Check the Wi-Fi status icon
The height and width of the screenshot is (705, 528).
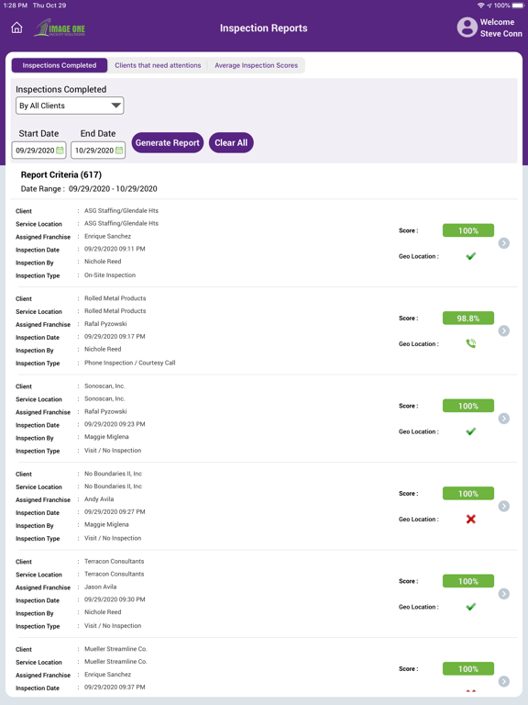(481, 6)
